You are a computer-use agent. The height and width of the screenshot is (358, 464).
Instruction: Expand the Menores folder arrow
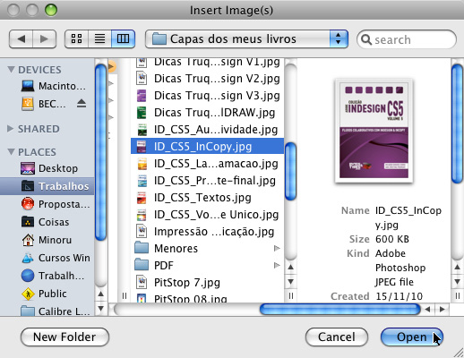(x=277, y=248)
